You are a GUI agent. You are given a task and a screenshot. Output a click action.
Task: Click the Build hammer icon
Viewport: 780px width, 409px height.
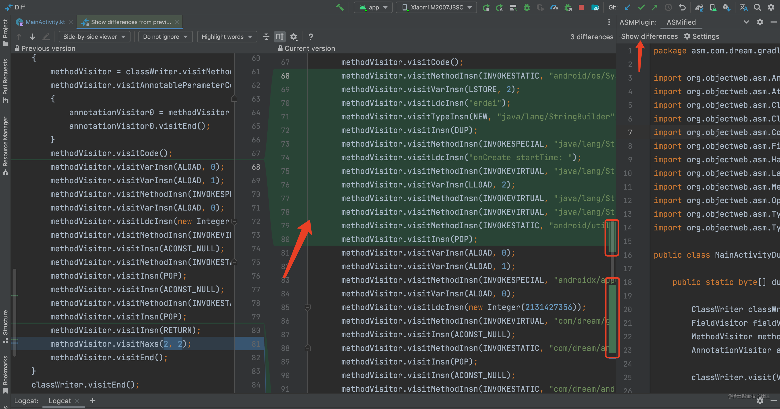340,7
